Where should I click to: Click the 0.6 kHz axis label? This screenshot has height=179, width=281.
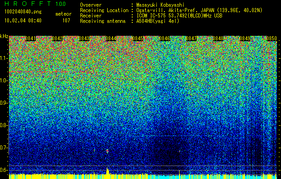coord(4,170)
